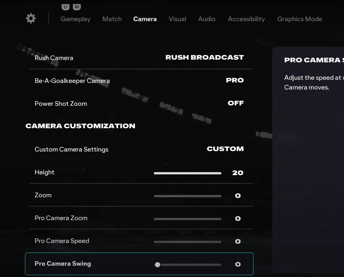Select the Power Shot Zoom row
The width and height of the screenshot is (344, 277).
click(141, 103)
